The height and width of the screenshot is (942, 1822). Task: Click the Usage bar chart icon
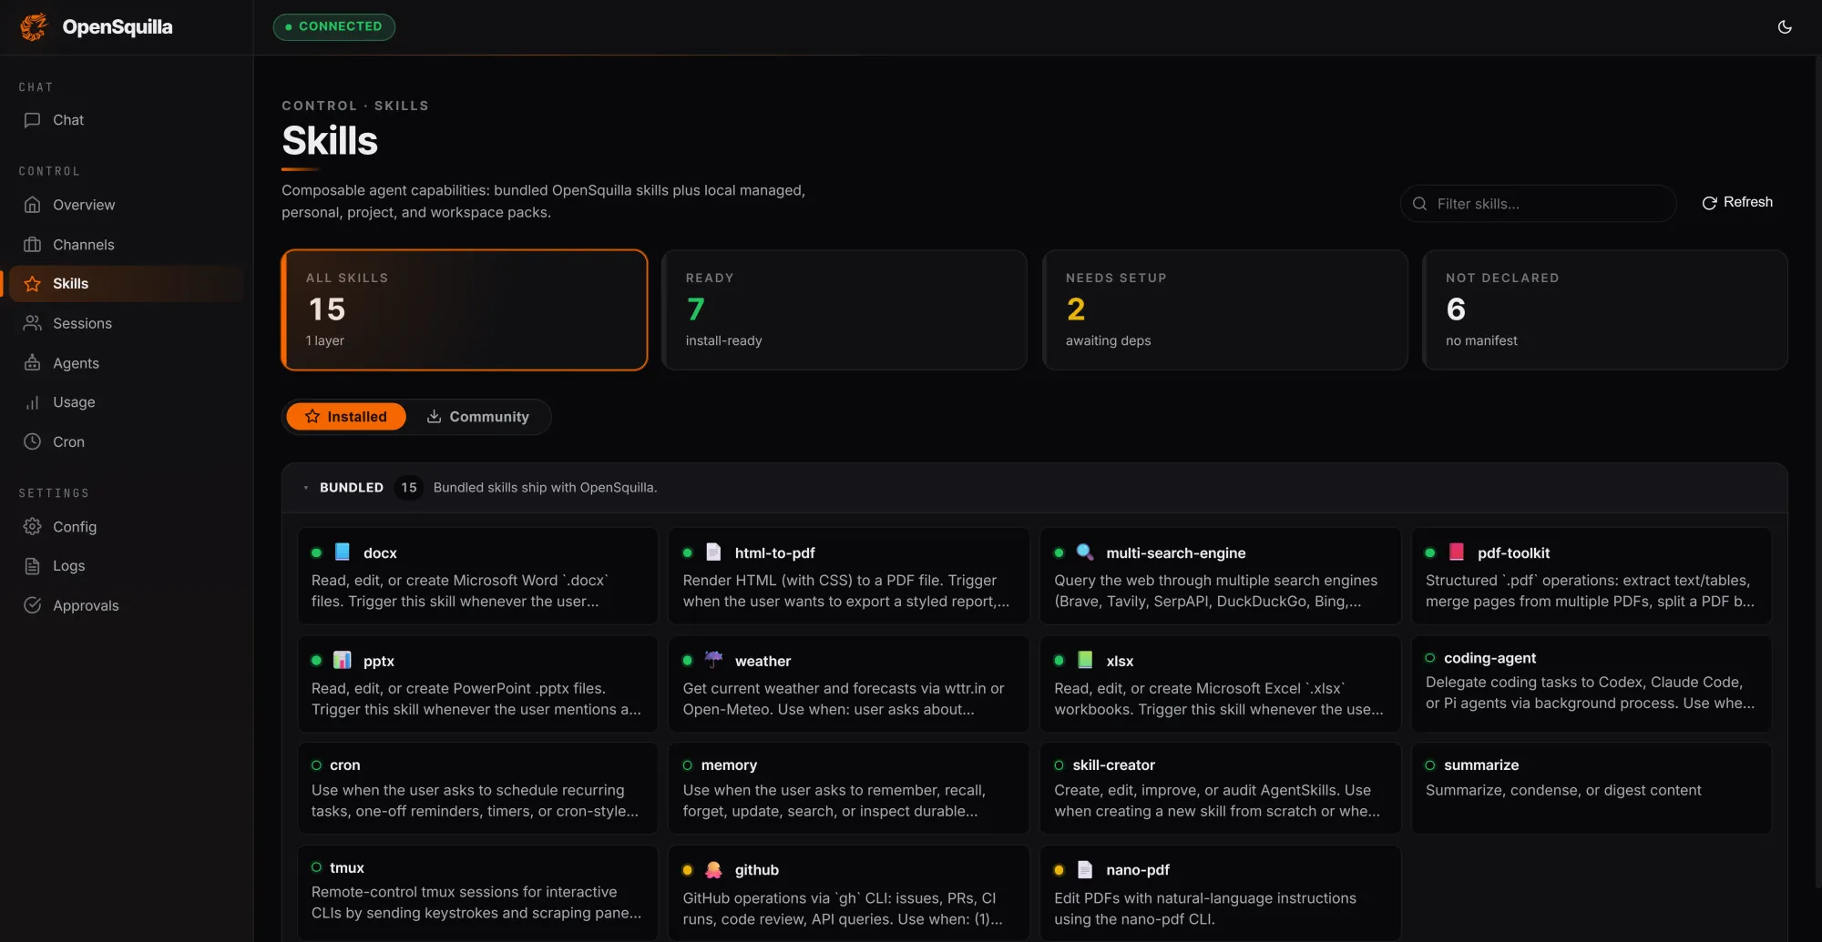click(32, 402)
